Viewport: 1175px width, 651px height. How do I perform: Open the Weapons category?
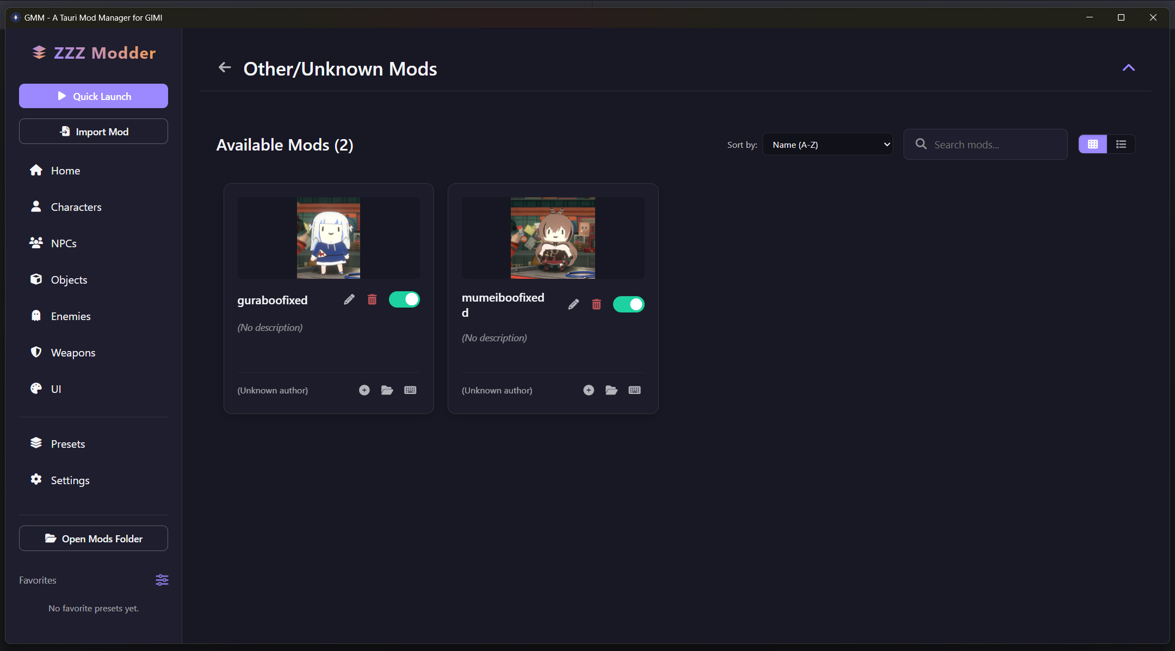coord(73,352)
